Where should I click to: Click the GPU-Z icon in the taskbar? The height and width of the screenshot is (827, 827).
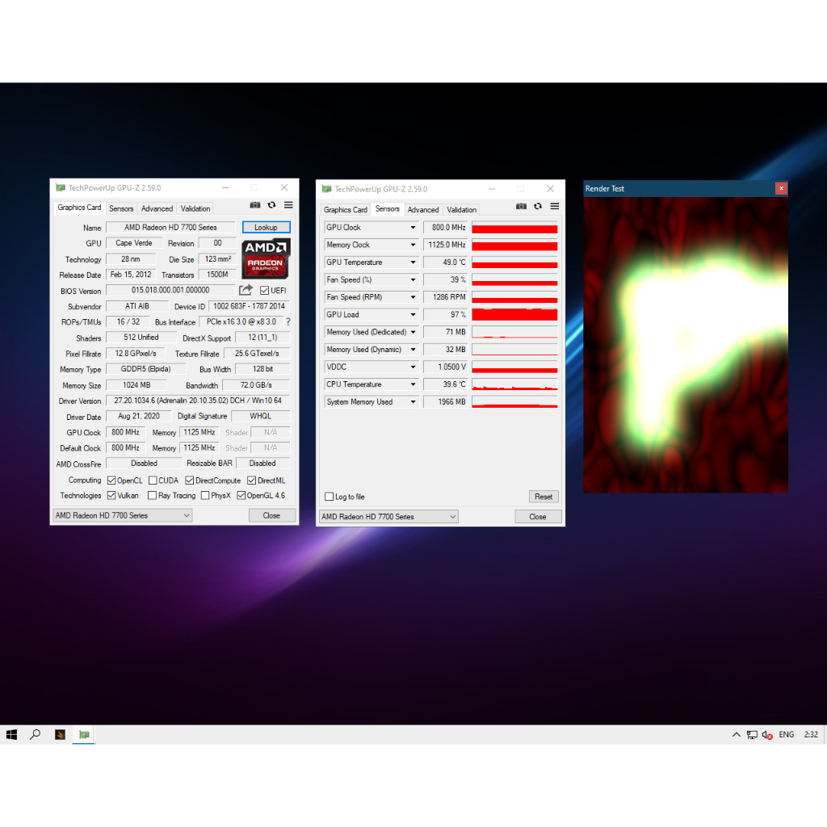(x=84, y=734)
